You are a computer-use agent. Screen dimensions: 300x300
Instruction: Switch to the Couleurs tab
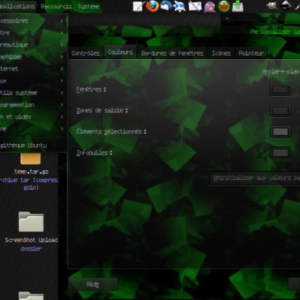coord(120,52)
